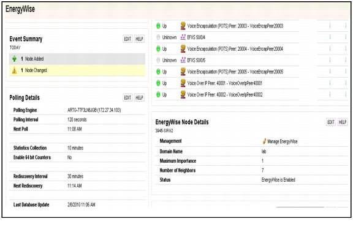Open the EFXS 50/0/5 interface link
This screenshot has width=353, height=235.
tap(196, 60)
